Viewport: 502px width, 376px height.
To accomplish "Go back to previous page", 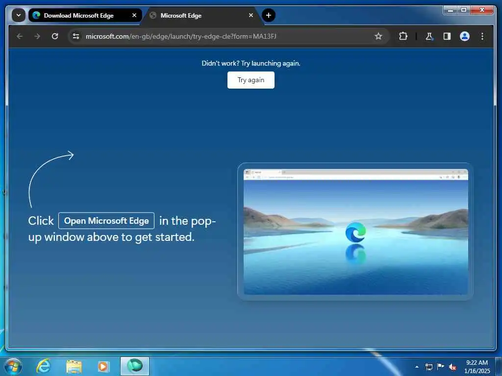I will [x=20, y=36].
